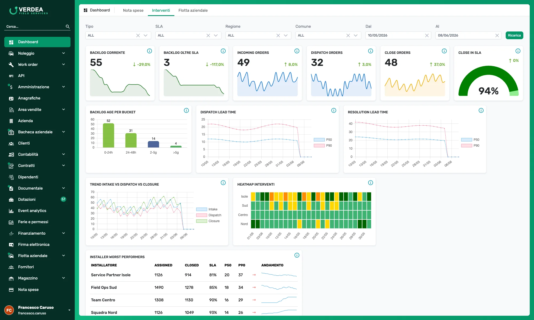This screenshot has width=534, height=320.
Task: Click the Verdea Field Services logo
Action: tap(29, 11)
